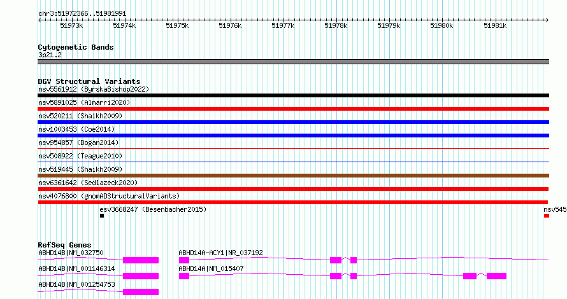Image resolution: width=567 pixels, height=299 pixels.
Task: Click the ABHD14A-ACY1|NR_037192 transcript label
Action: click(x=220, y=253)
